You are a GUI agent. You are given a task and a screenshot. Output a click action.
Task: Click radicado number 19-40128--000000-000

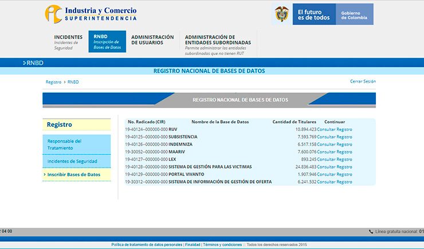pos(146,167)
